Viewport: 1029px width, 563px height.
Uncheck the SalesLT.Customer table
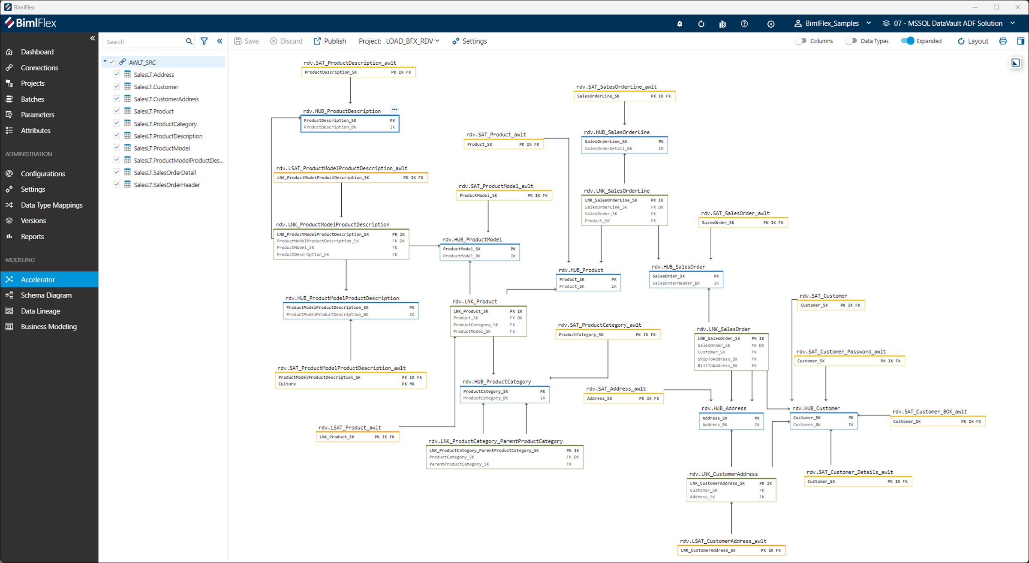click(116, 86)
